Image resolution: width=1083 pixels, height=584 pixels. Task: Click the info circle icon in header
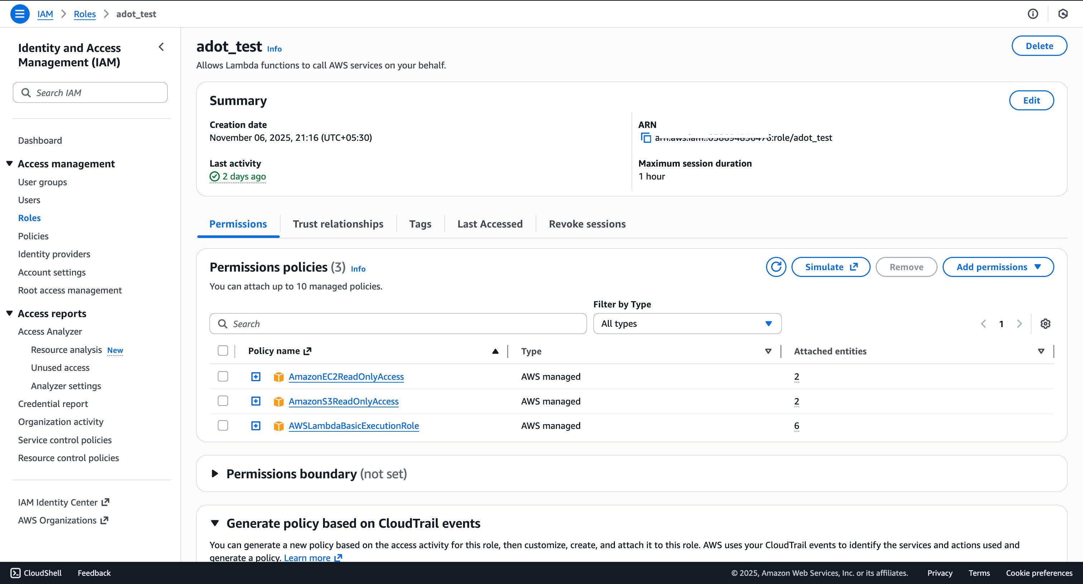tap(1033, 14)
